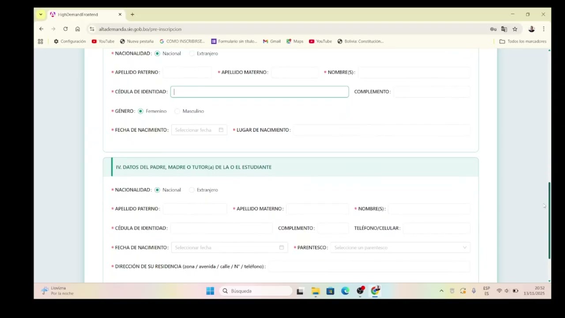The width and height of the screenshot is (565, 318).
Task: Select Nacional nationality for the tutor
Action: click(x=157, y=190)
